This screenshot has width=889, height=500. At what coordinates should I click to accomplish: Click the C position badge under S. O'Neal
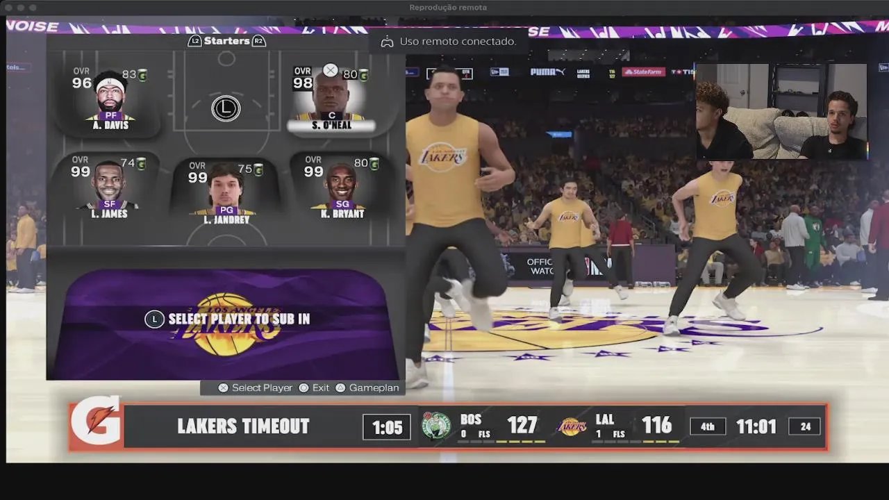pyautogui.click(x=332, y=116)
